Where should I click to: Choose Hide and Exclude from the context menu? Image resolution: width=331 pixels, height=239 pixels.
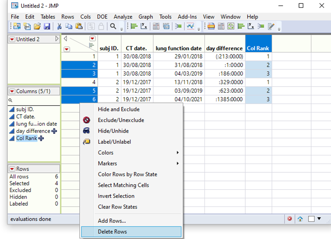point(131,109)
